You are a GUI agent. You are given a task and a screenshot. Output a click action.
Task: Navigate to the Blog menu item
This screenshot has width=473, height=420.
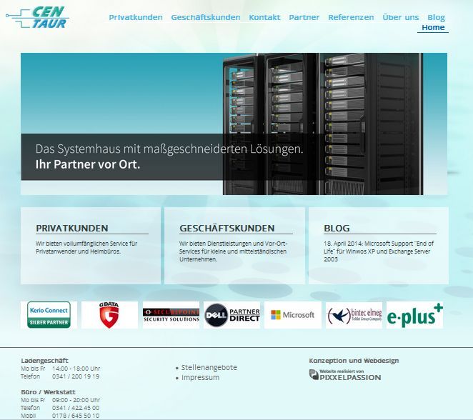point(436,17)
